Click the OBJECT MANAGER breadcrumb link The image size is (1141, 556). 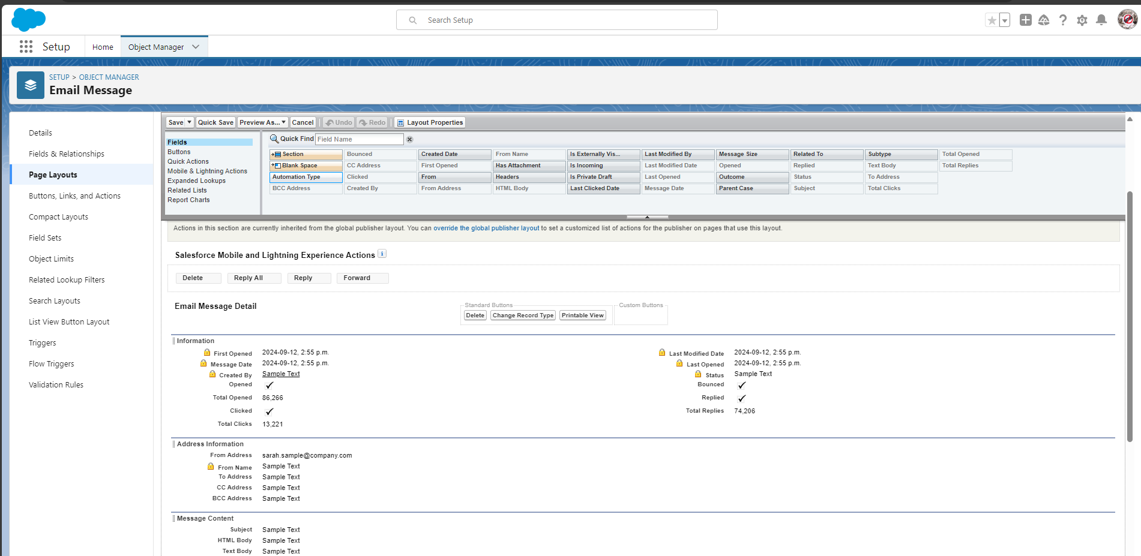tap(109, 77)
